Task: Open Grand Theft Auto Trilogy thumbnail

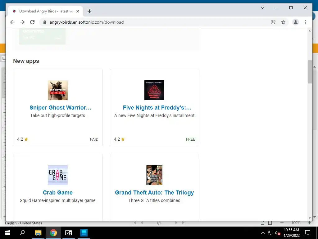Action: 154,175
